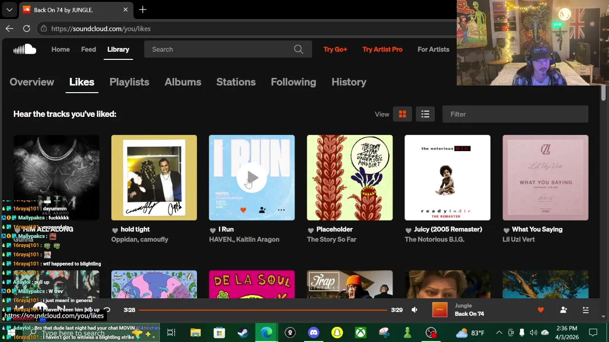Screen dimensions: 609x342
Task: Open the Feed page
Action: tap(88, 49)
